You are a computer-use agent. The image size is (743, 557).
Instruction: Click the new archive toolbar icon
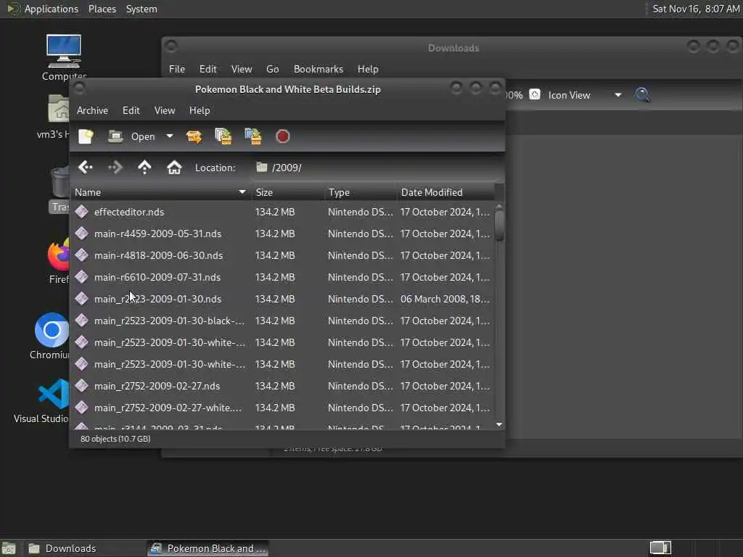(86, 136)
